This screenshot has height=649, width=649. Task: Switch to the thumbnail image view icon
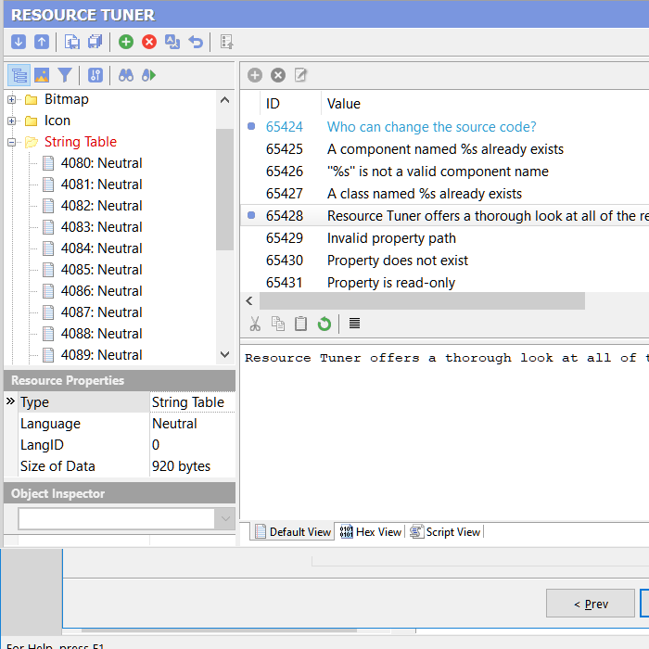click(x=42, y=75)
